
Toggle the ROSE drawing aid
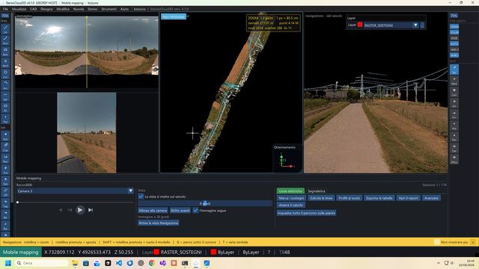(454, 38)
